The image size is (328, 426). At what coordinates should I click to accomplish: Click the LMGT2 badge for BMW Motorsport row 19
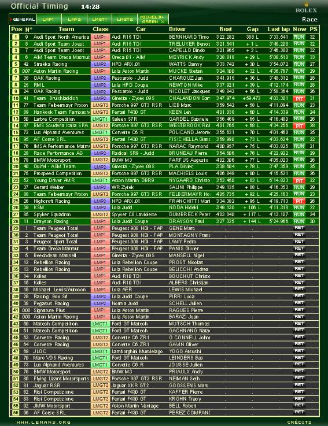coord(100,160)
